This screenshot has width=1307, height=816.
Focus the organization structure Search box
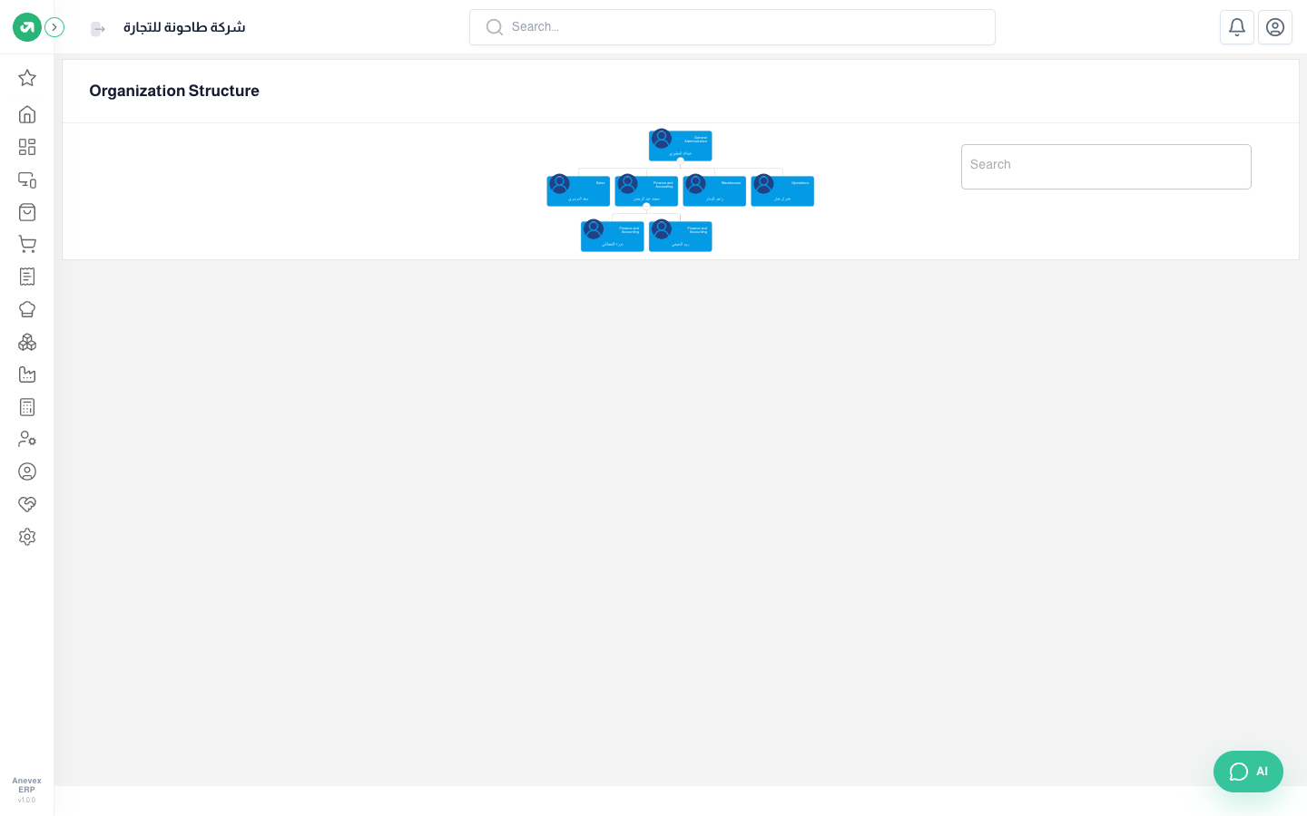[1106, 167]
